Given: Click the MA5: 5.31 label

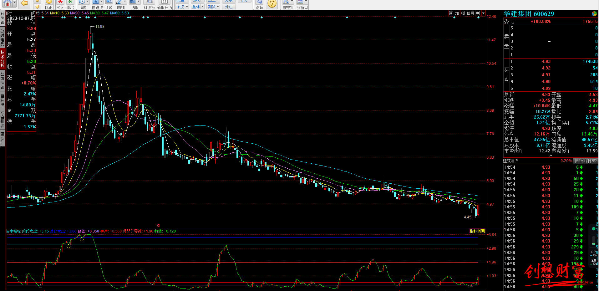Looking at the screenshot, I should [42, 13].
